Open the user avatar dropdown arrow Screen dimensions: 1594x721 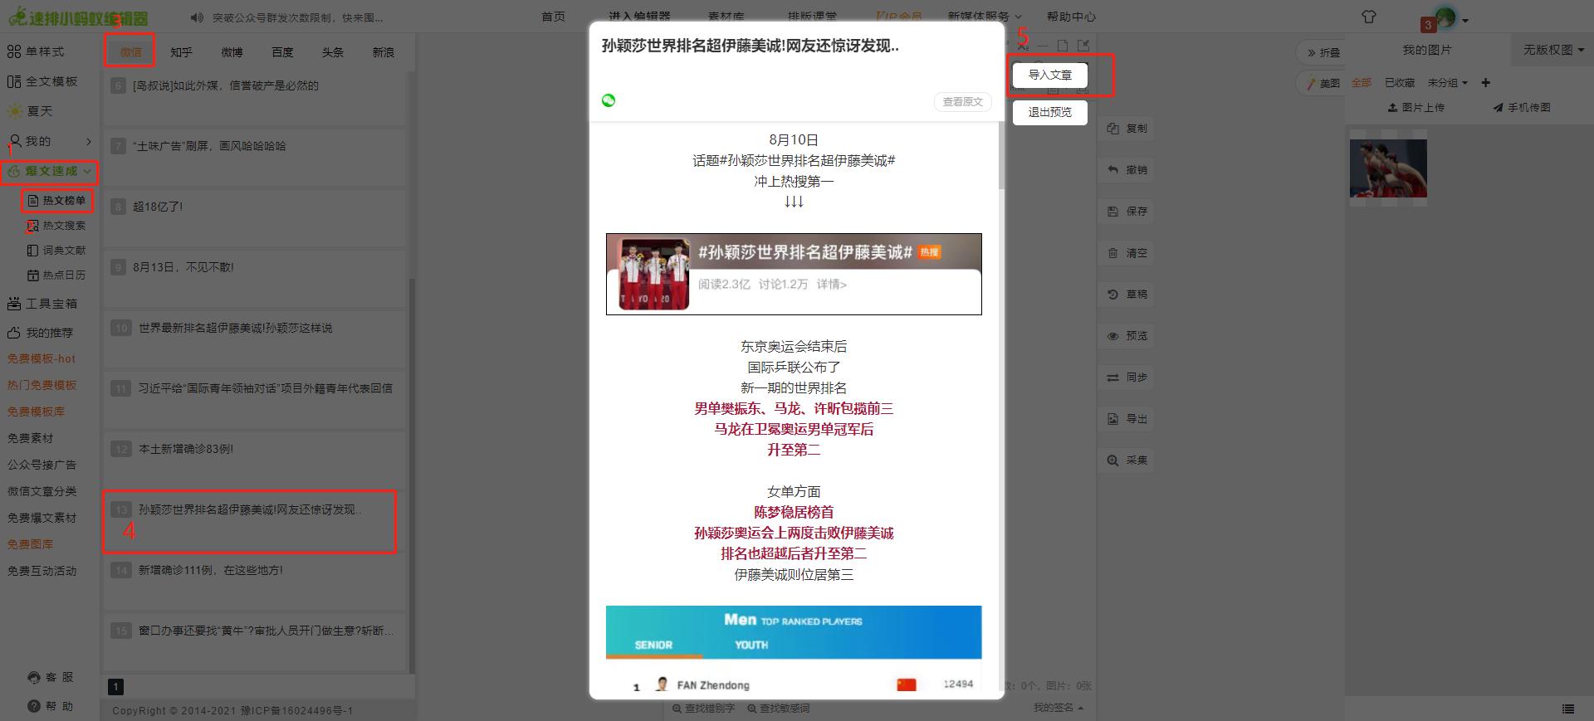1465,20
